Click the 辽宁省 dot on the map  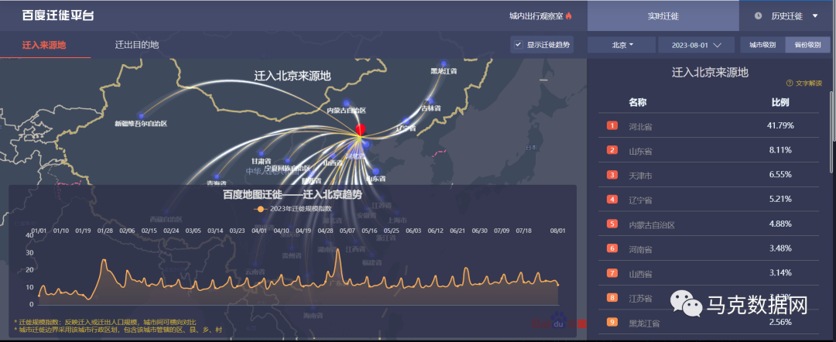coord(407,121)
